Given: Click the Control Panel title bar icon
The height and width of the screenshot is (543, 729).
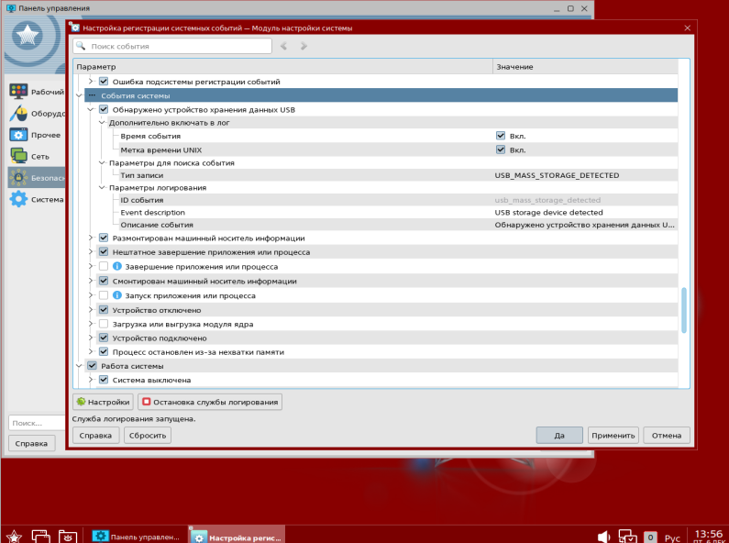Looking at the screenshot, I should [11, 8].
